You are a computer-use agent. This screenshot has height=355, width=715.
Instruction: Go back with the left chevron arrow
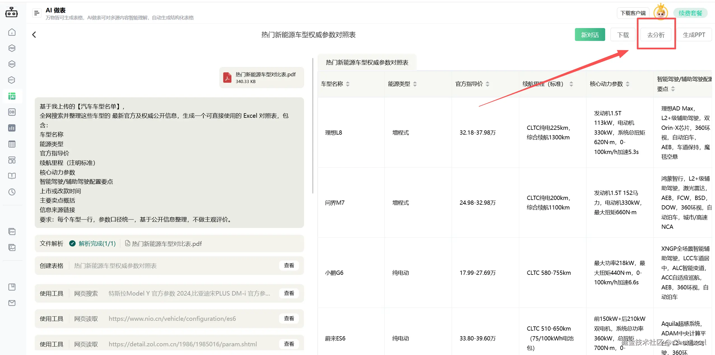(x=34, y=35)
